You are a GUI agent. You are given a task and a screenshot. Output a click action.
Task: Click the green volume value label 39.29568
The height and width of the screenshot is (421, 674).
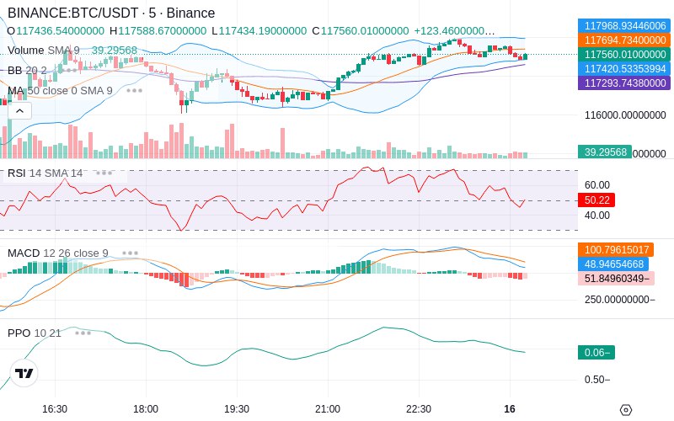click(x=605, y=152)
